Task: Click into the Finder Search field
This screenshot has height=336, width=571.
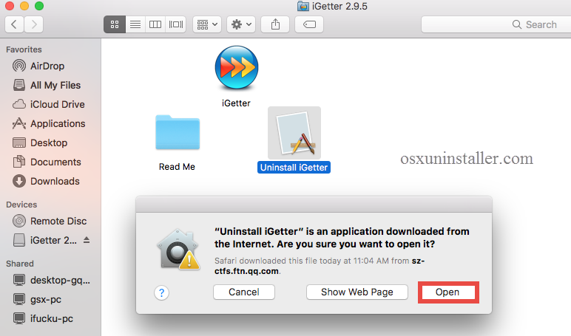Action: click(x=496, y=24)
